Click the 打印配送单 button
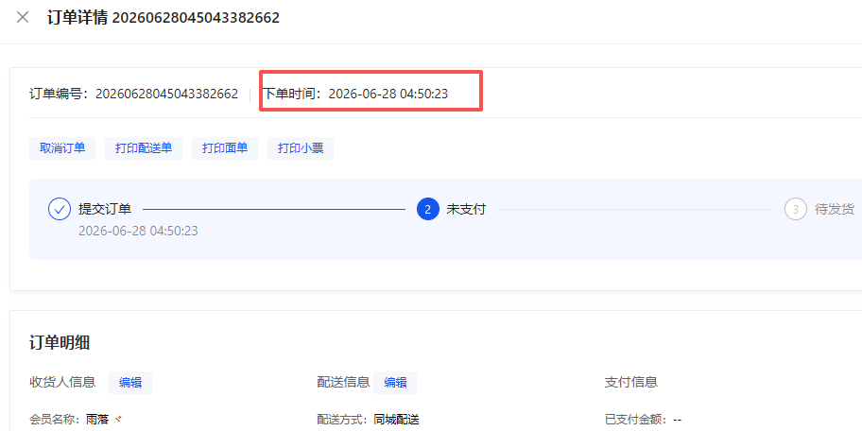 tap(144, 147)
